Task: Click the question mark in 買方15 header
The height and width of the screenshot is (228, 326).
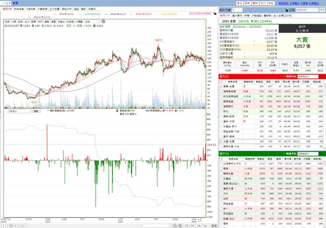Action: pyautogui.click(x=284, y=77)
